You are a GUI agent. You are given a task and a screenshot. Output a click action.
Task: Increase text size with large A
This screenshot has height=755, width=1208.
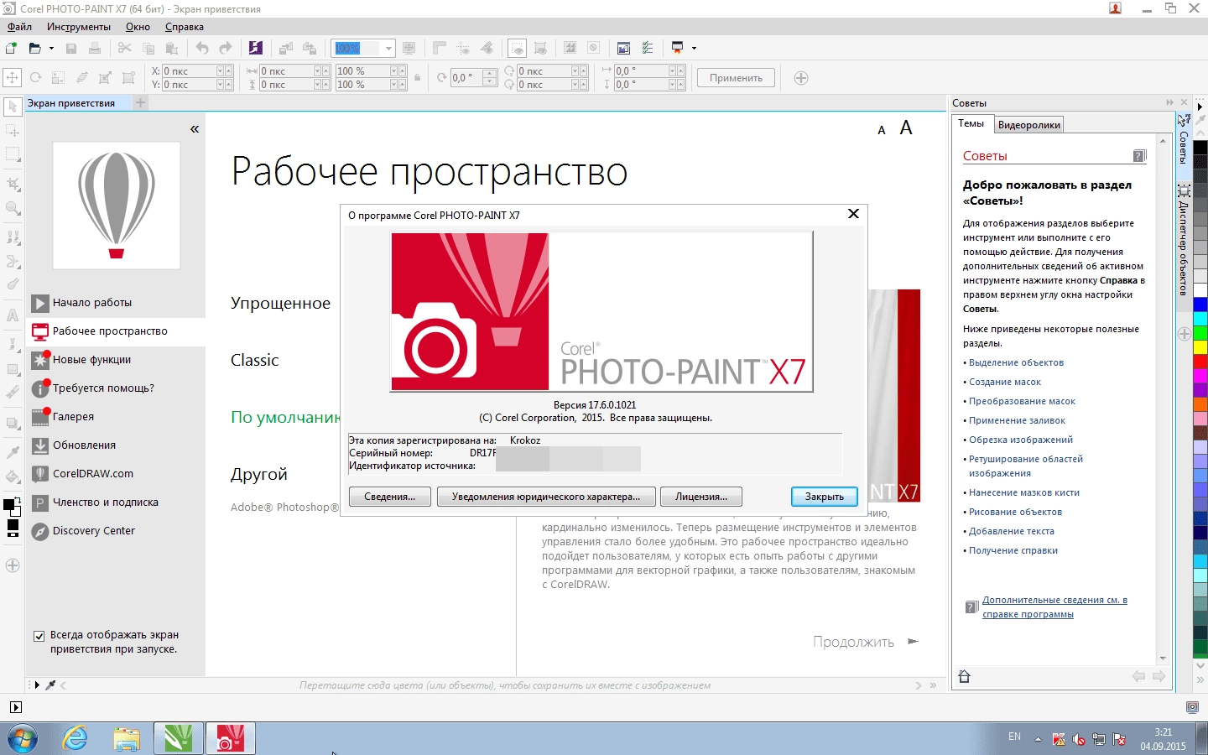point(906,128)
